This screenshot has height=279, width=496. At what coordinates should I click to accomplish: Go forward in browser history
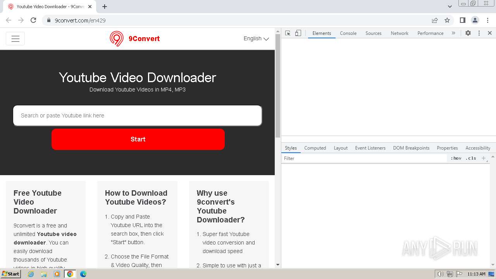point(21,20)
